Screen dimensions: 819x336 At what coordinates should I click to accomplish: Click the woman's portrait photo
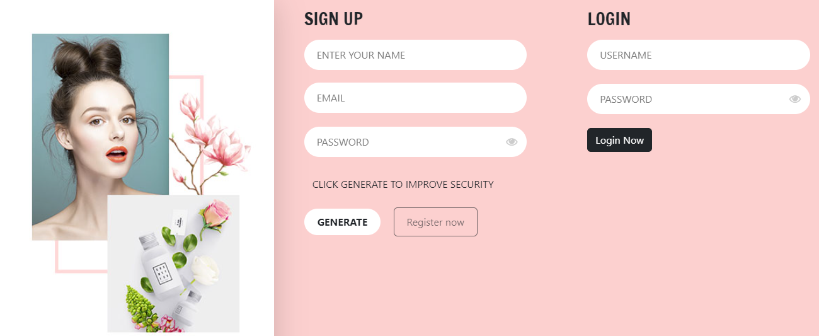pos(94,126)
